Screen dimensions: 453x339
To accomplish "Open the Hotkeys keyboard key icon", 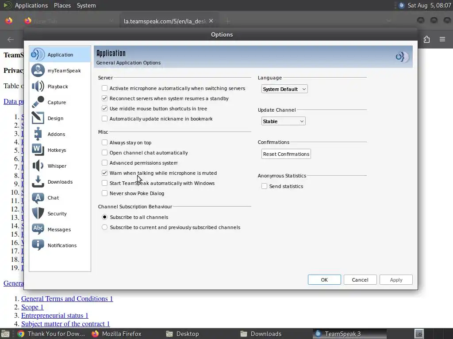I will (x=38, y=150).
